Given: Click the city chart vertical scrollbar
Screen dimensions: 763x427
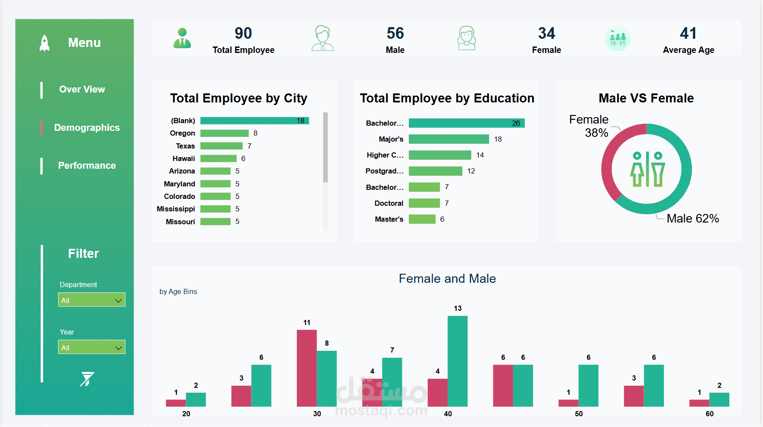Looking at the screenshot, I should coord(325,147).
